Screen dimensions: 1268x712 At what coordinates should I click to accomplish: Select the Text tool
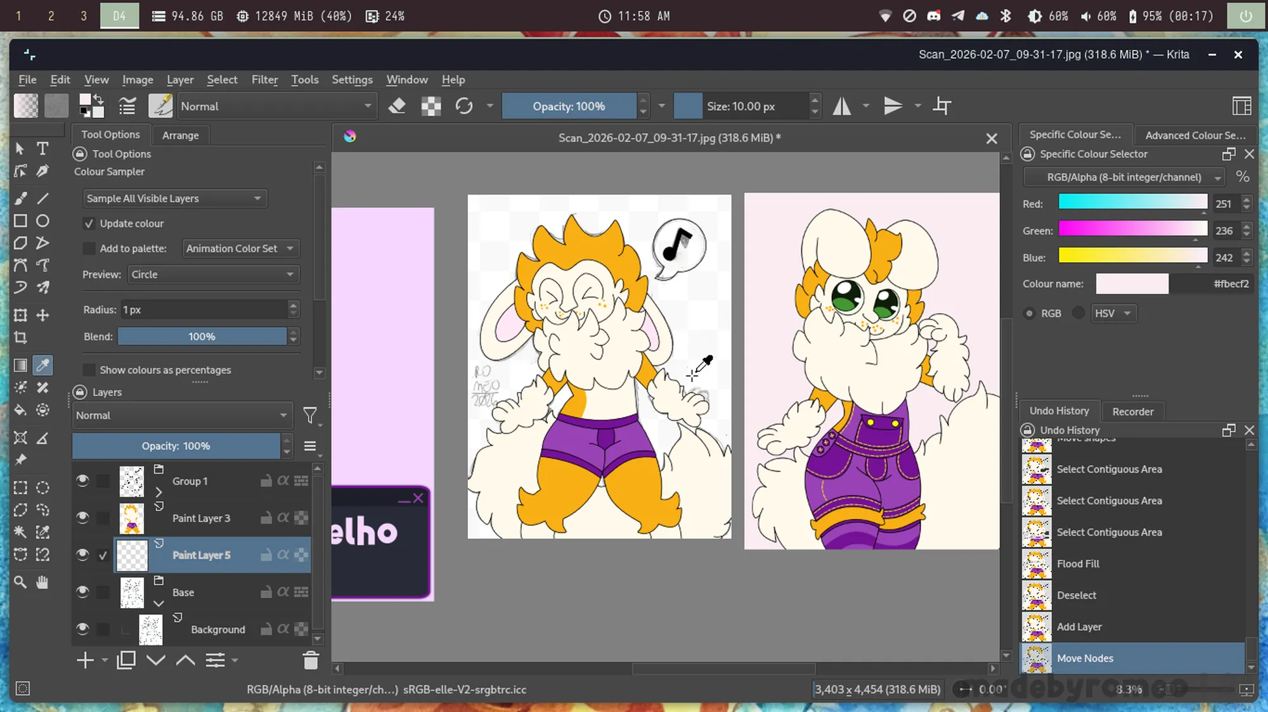(42, 149)
